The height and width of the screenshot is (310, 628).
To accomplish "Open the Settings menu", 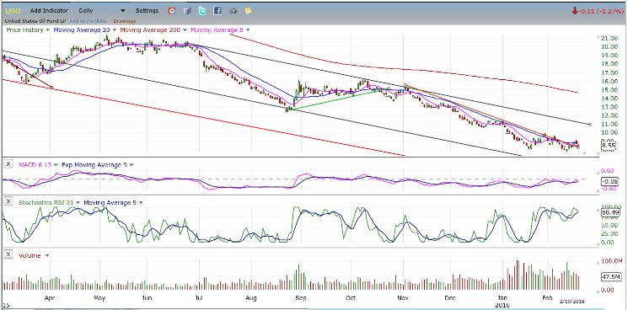I will tap(147, 11).
